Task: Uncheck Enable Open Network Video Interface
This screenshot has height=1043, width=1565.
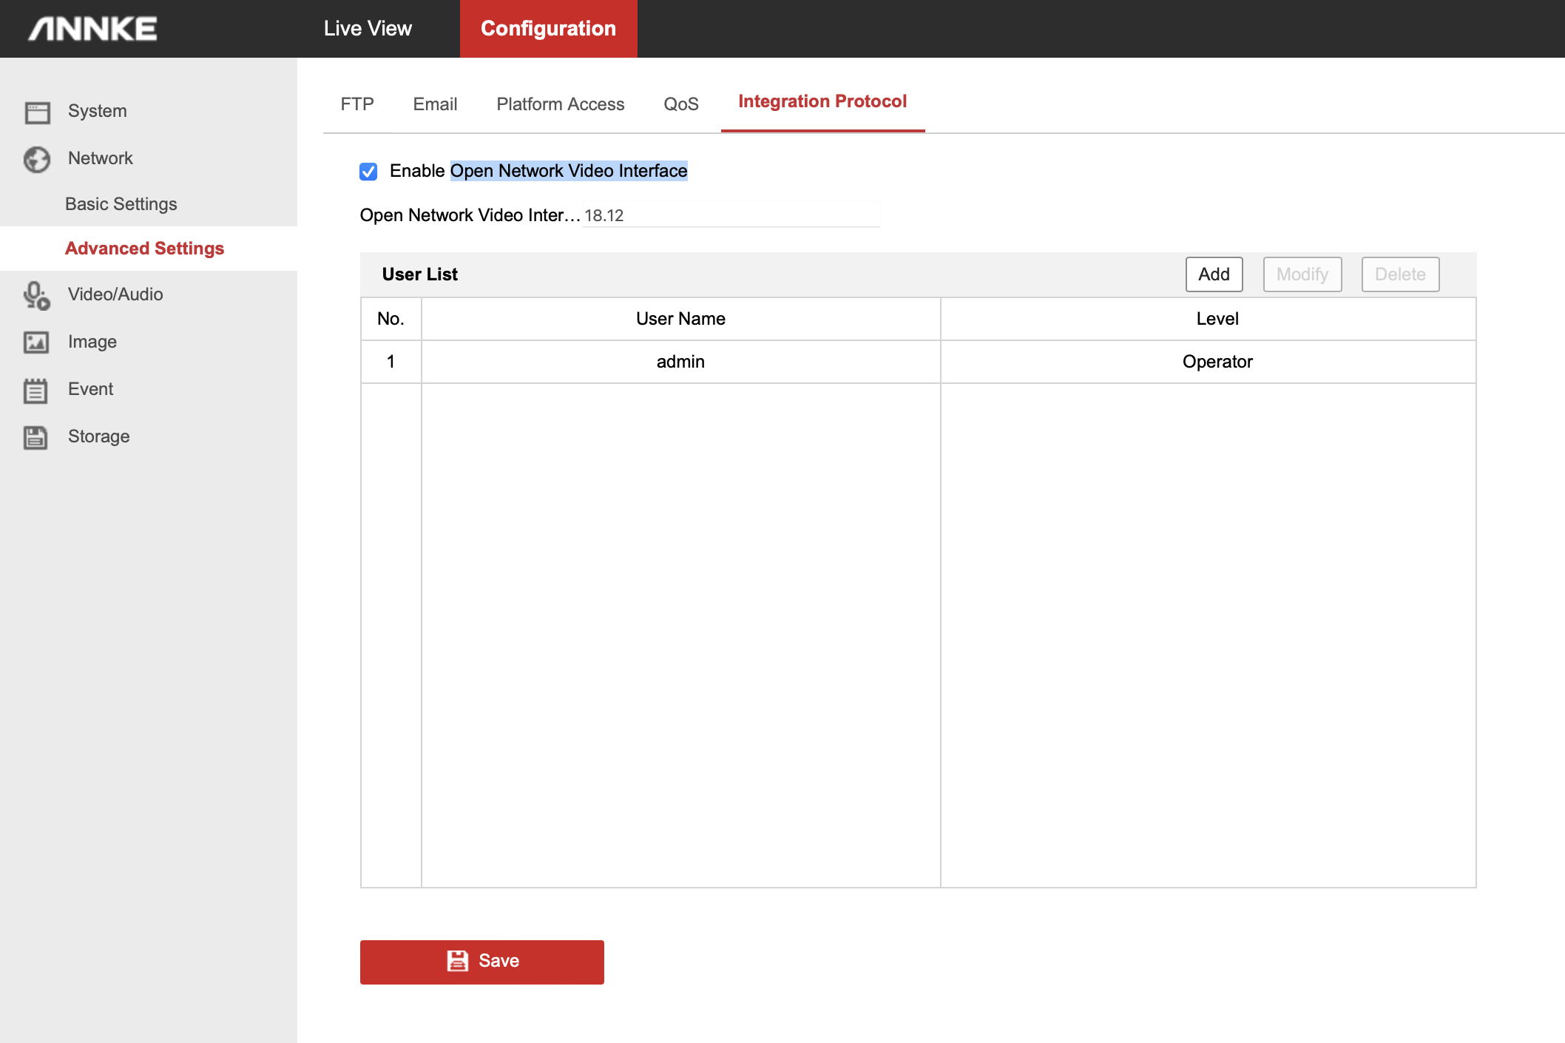Action: [368, 172]
